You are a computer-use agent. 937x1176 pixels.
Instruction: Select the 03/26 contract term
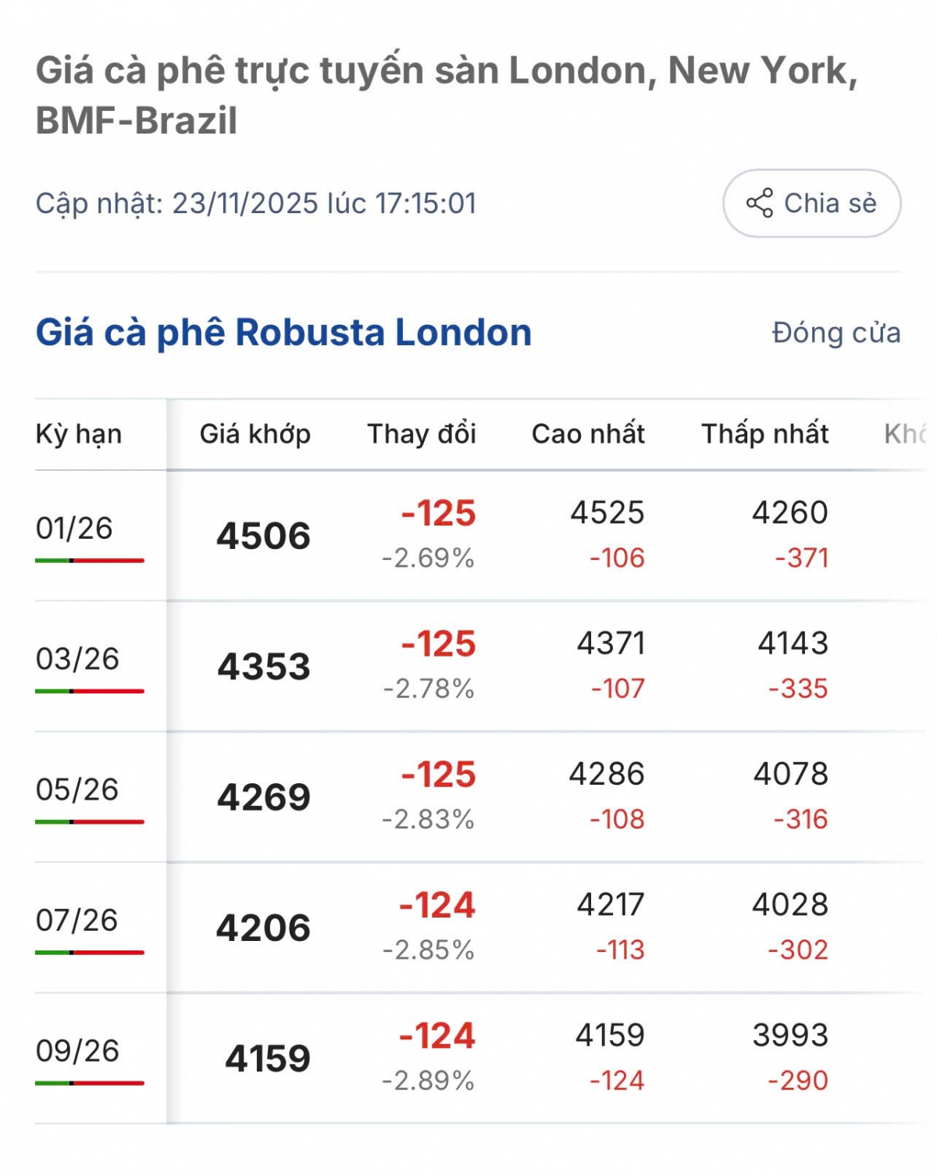tap(77, 659)
